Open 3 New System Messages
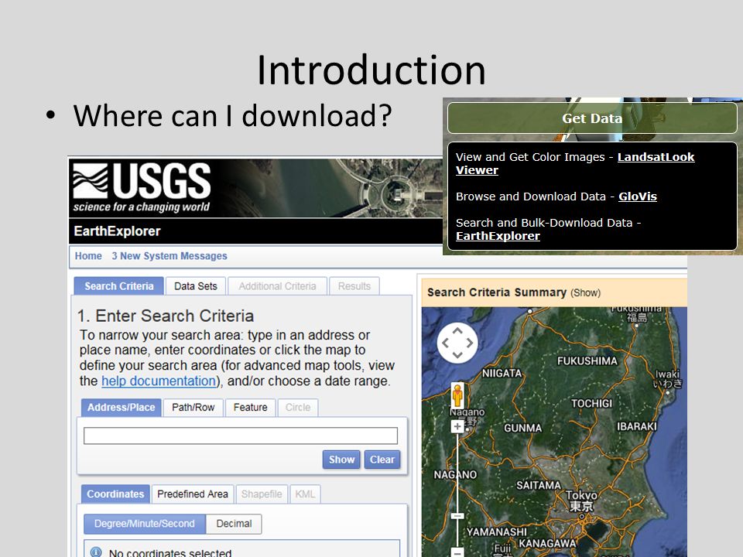743x557 pixels. (x=169, y=256)
